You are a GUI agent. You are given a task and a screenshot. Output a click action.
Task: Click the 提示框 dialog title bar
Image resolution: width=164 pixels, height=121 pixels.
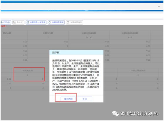point(76,52)
